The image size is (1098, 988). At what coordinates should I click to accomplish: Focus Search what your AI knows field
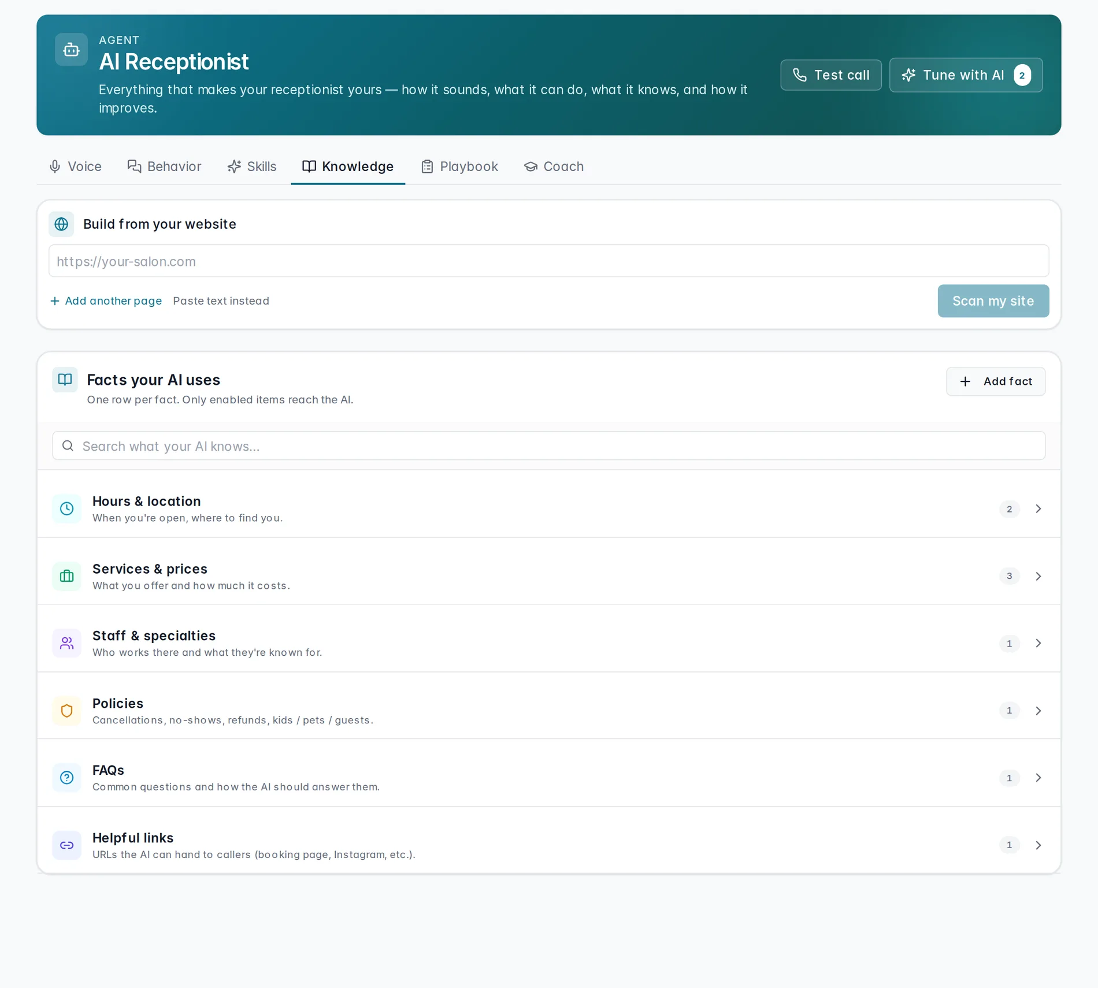549,446
